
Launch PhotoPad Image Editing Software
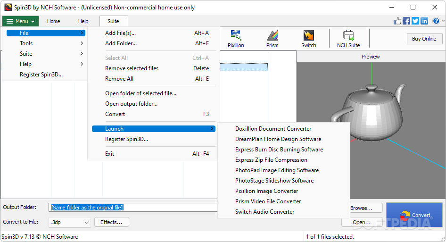(284, 170)
